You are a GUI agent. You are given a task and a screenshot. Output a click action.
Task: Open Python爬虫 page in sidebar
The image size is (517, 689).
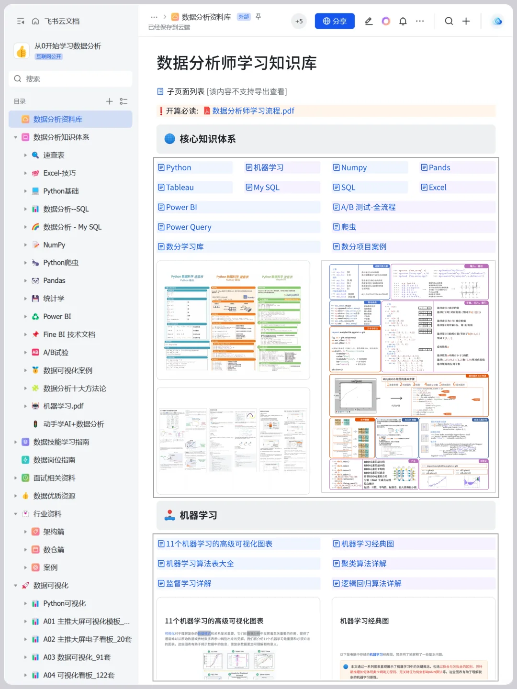click(61, 263)
